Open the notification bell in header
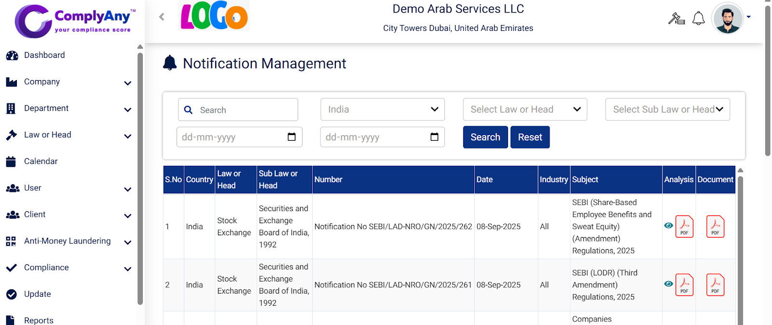Screen dimensions: 772x325 point(698,19)
